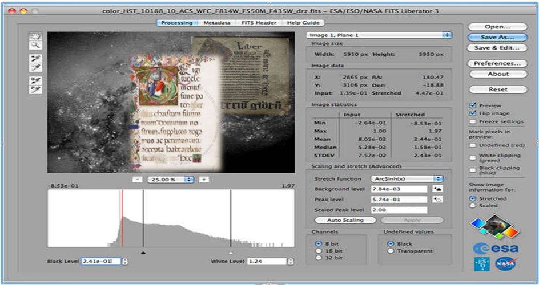
Task: Click the Background level input field
Action: click(x=399, y=189)
